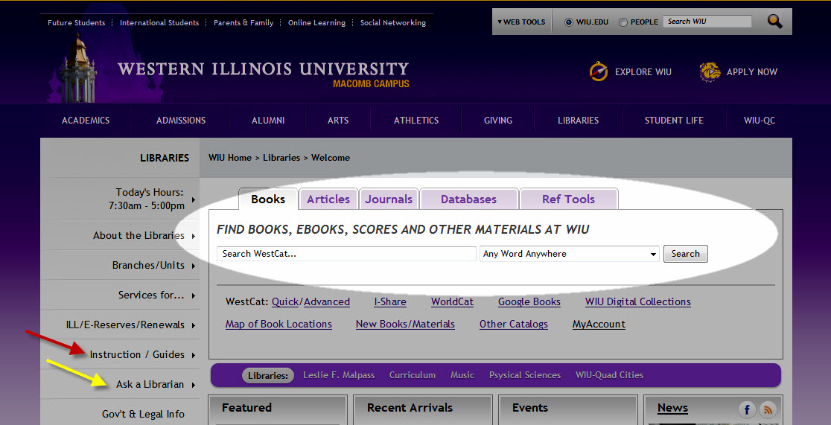Open the Alumni navigation menu
831x425 pixels.
point(268,121)
